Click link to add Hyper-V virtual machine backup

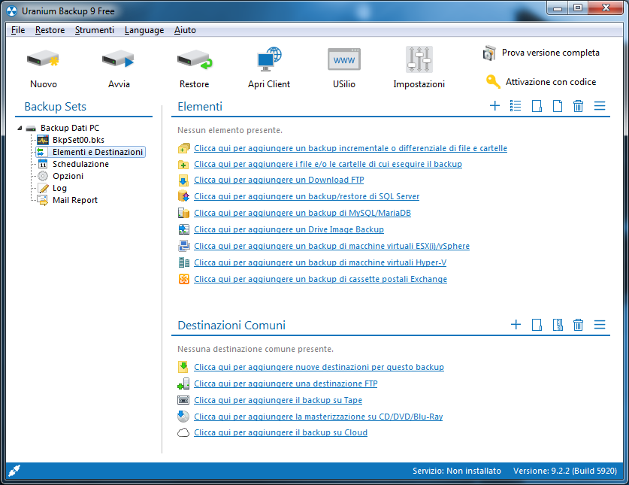(x=320, y=262)
